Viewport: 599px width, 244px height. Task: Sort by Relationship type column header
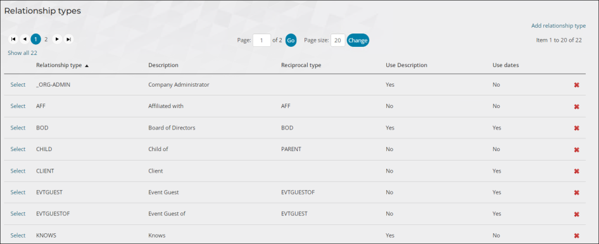pos(59,65)
